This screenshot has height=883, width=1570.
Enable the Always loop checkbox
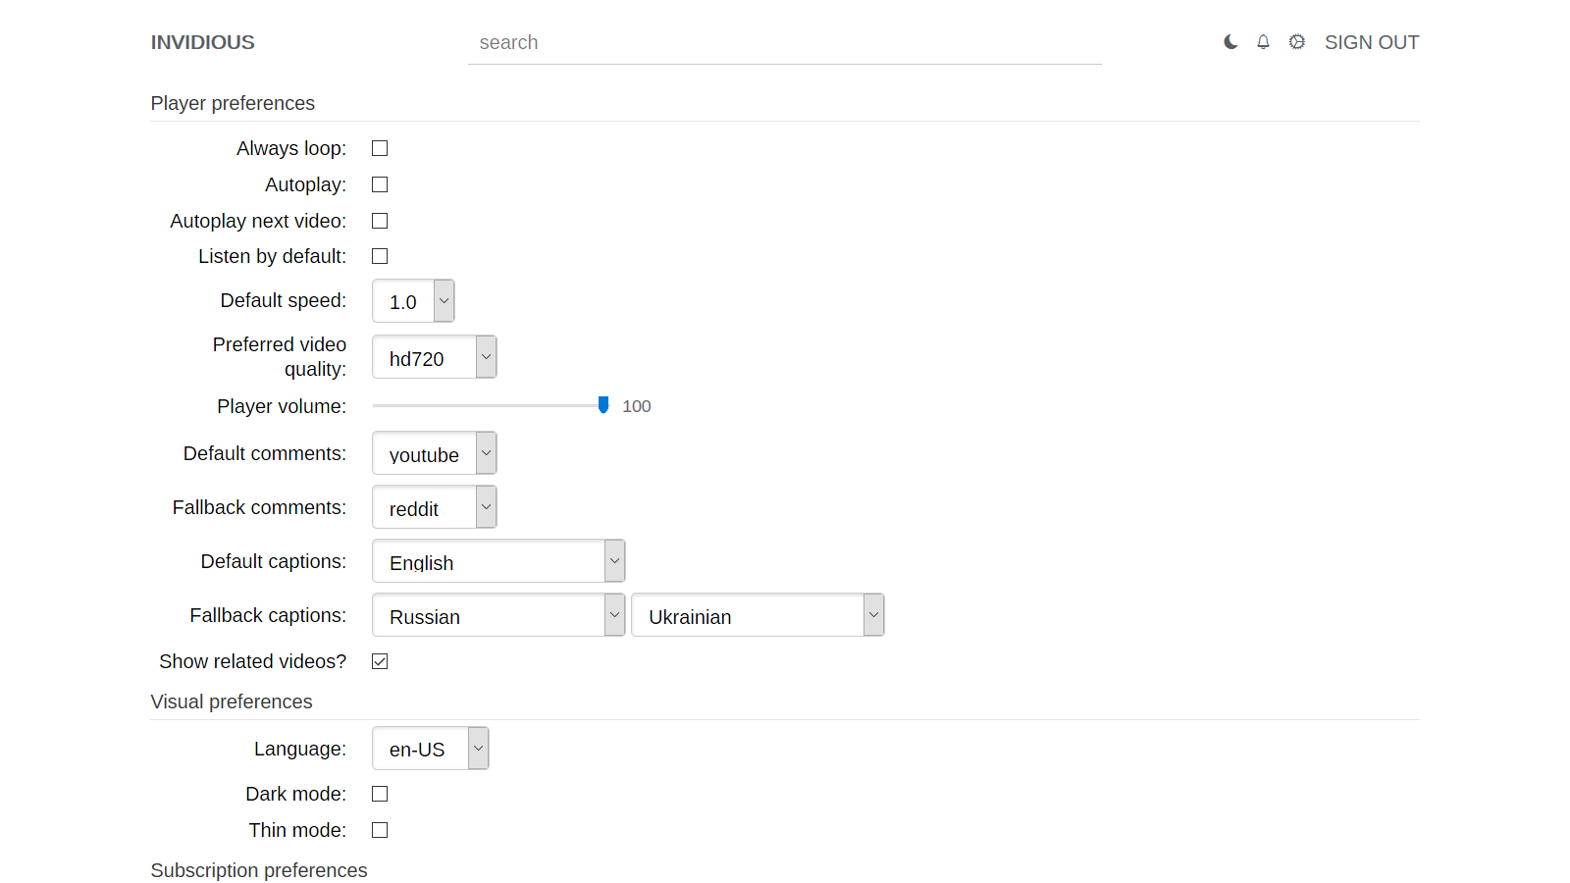pyautogui.click(x=380, y=148)
